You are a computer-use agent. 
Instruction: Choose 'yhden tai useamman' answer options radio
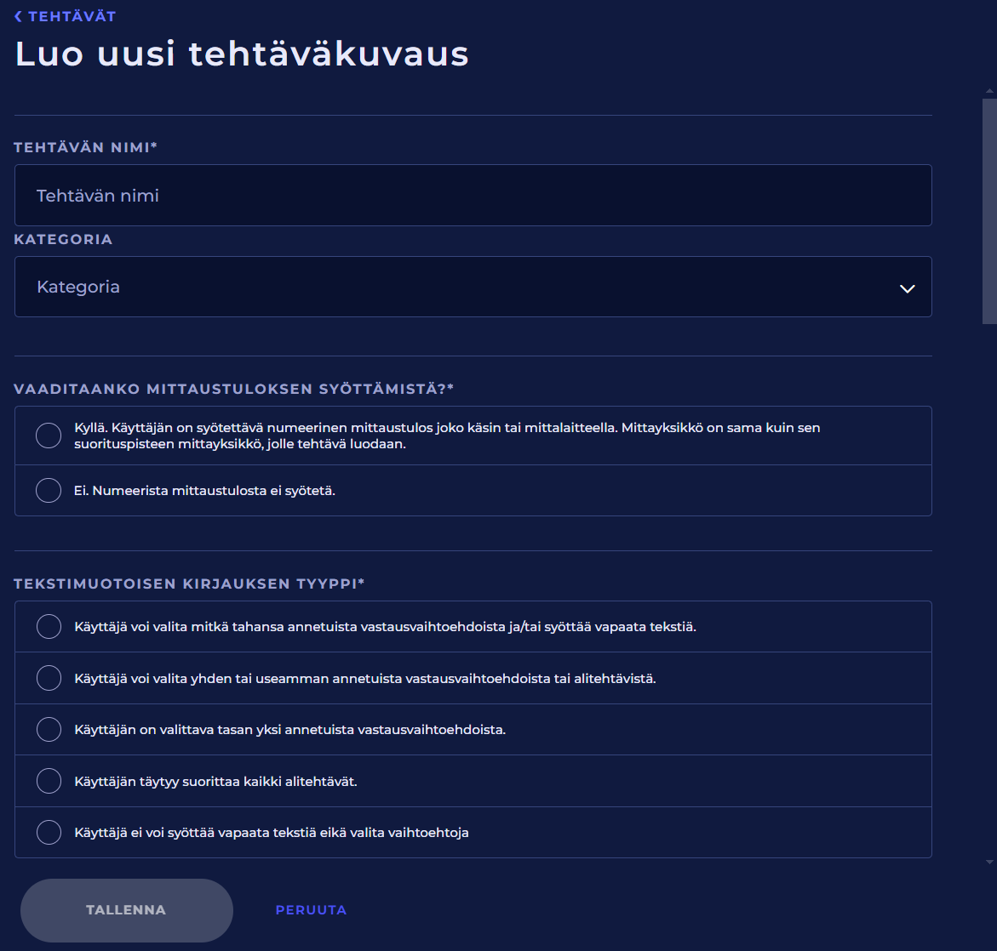pyautogui.click(x=49, y=679)
